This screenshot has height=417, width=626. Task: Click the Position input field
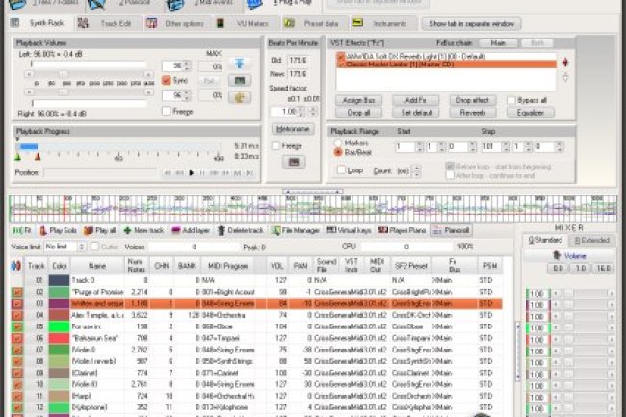pyautogui.click(x=100, y=172)
